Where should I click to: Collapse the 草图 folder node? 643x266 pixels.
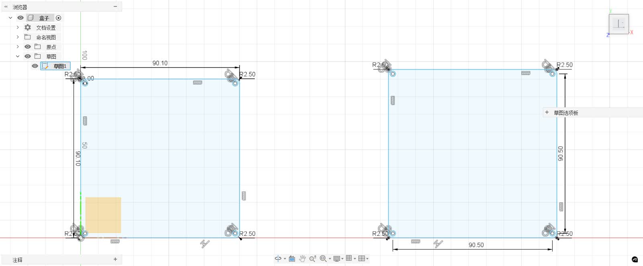pos(18,56)
